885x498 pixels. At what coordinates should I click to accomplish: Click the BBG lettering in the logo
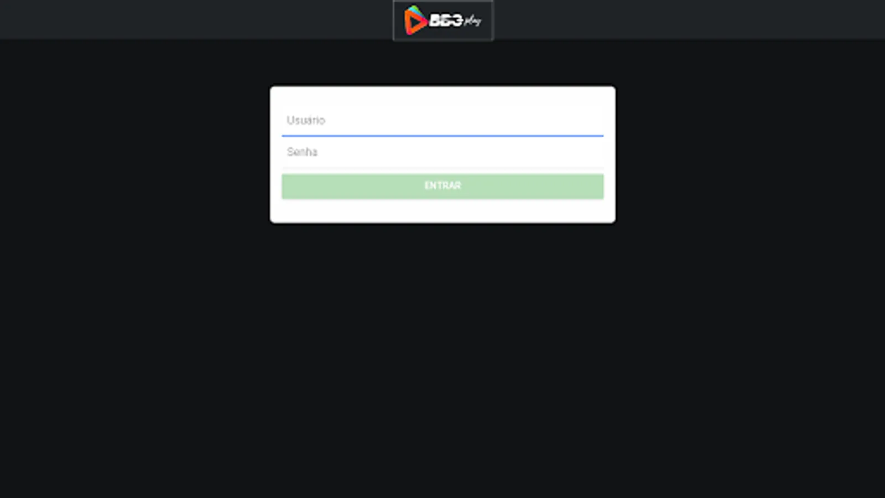[446, 21]
